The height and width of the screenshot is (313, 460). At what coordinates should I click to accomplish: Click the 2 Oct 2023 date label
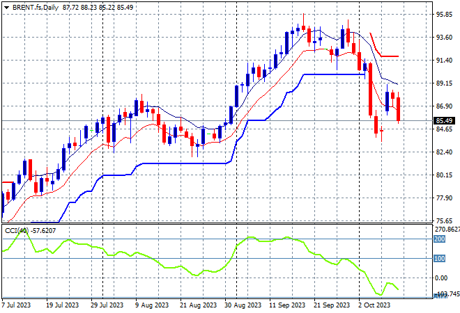coord(375,305)
